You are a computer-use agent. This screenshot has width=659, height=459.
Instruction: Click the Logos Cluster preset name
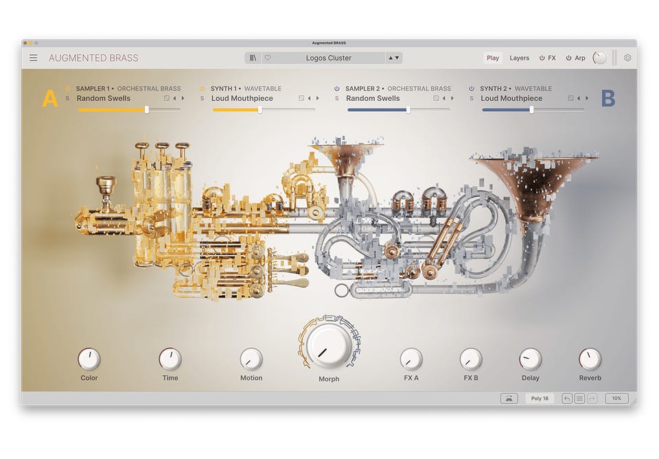tap(328, 58)
